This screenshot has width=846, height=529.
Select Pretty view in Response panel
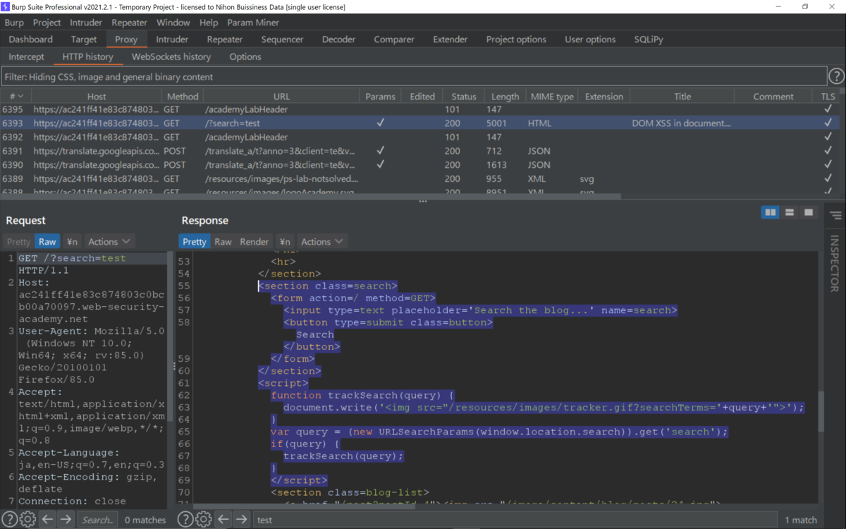[x=194, y=241]
